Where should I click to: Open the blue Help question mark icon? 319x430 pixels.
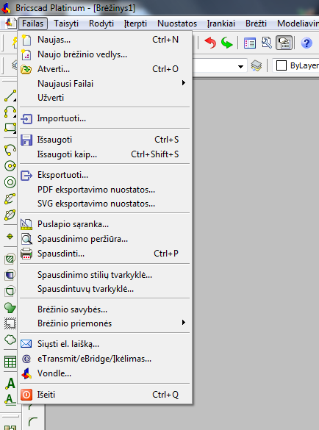(x=307, y=43)
